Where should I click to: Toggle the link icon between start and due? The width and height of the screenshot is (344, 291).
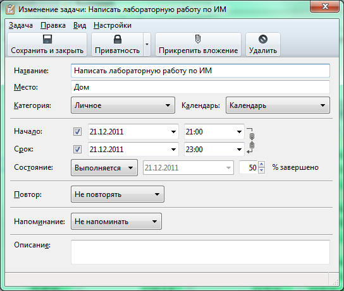coord(252,141)
